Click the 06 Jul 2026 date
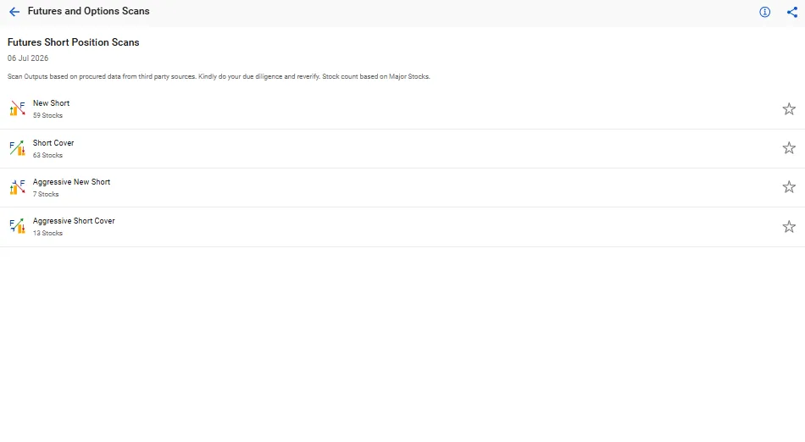 [28, 58]
